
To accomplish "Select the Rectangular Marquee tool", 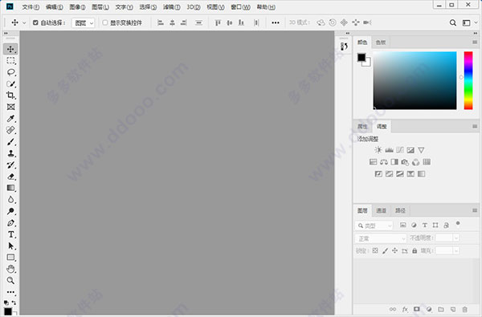I will click(10, 60).
